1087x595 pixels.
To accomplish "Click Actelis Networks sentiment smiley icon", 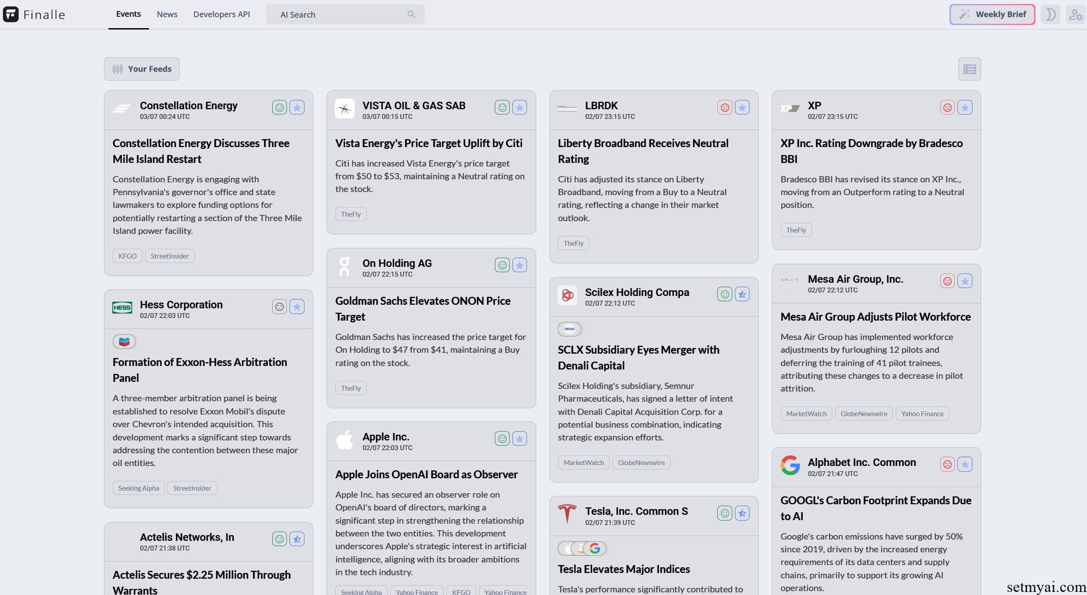I will [x=279, y=539].
